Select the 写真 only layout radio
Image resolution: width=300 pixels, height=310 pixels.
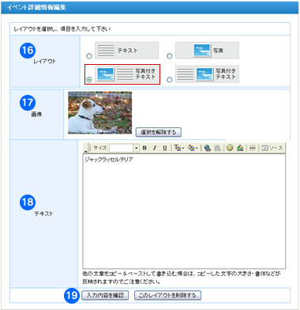coord(170,56)
